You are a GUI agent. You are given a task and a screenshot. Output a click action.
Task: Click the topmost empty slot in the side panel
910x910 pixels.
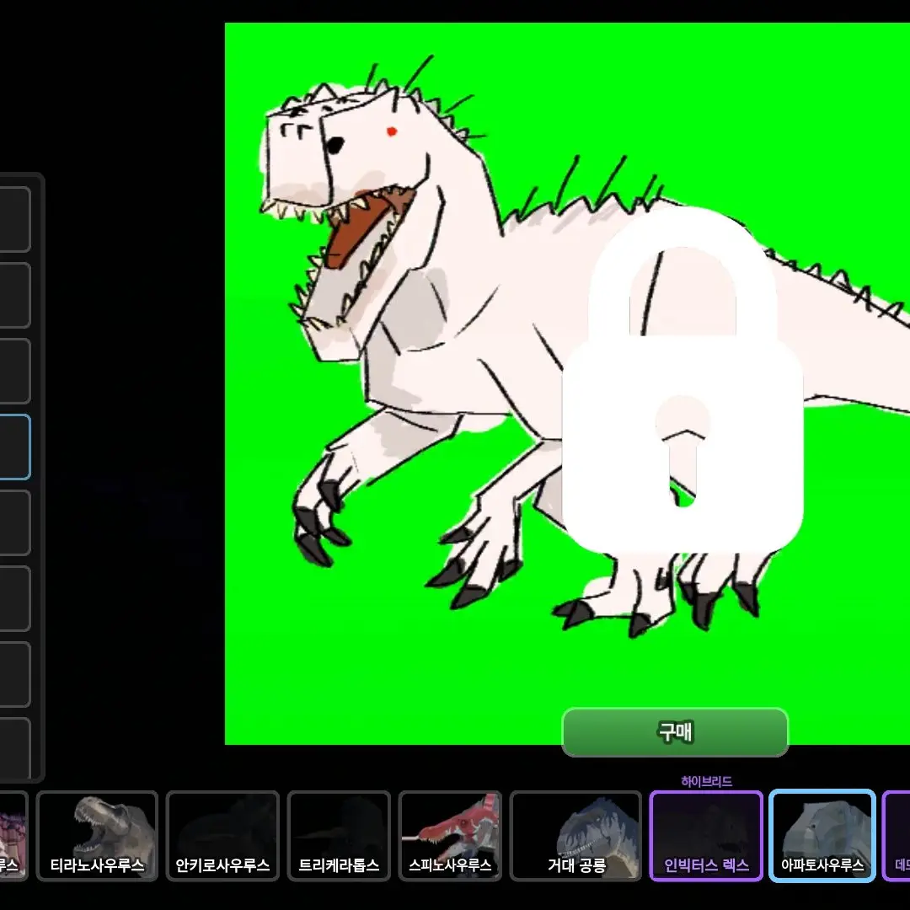[14, 219]
